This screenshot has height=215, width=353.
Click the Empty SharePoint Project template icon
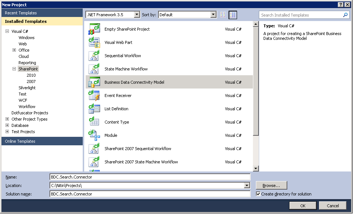[x=94, y=29]
